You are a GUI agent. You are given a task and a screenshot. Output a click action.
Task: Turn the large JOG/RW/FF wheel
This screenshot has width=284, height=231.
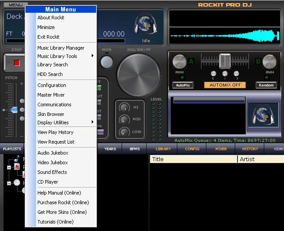(x=139, y=75)
